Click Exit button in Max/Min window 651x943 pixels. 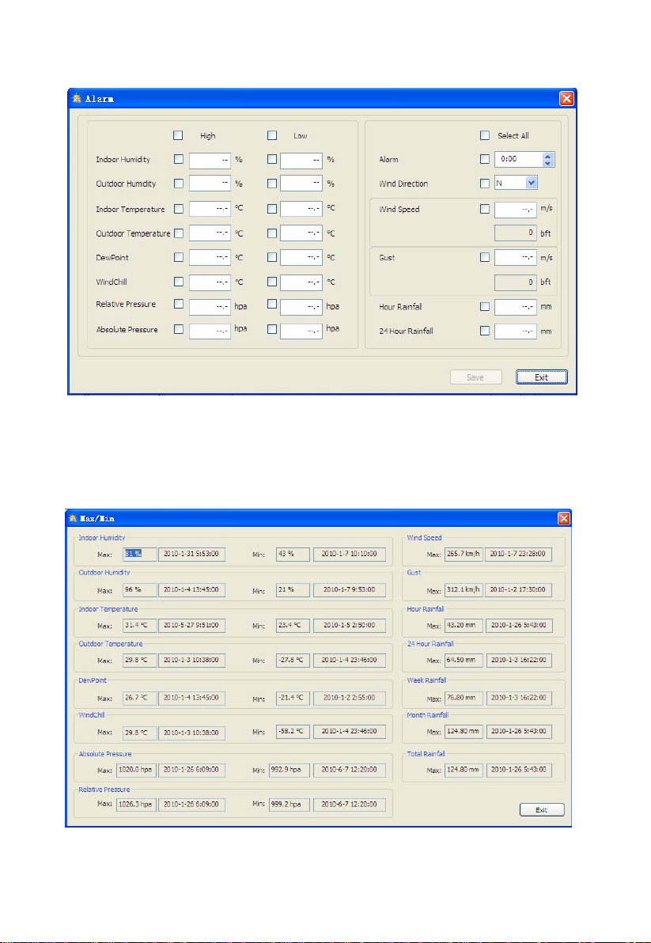(542, 809)
